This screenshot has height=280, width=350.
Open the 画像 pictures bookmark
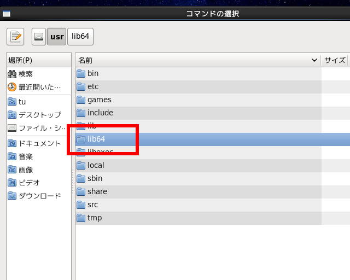[26, 170]
